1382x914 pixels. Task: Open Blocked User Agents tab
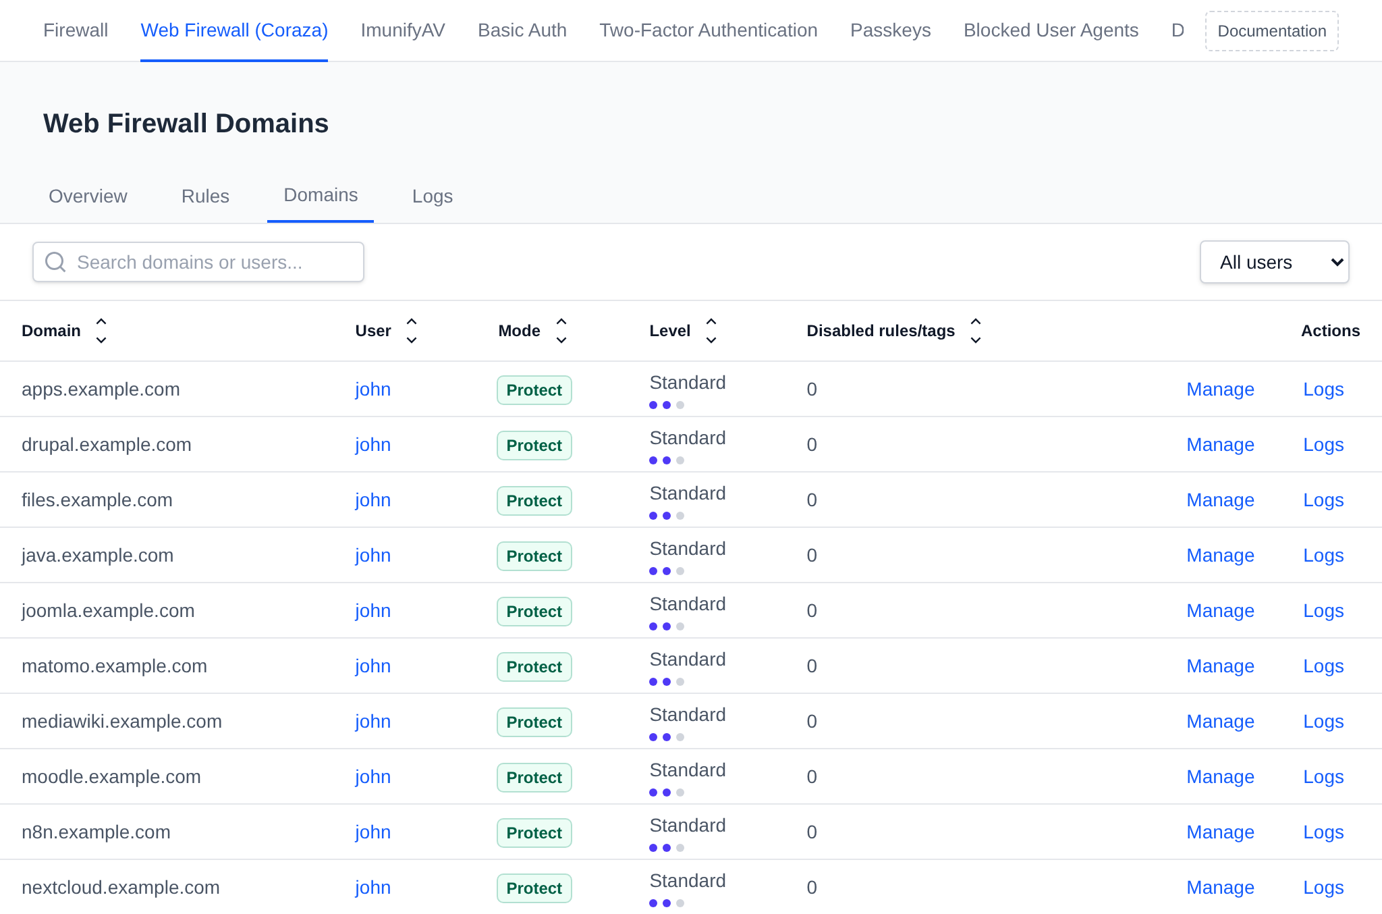[1051, 30]
